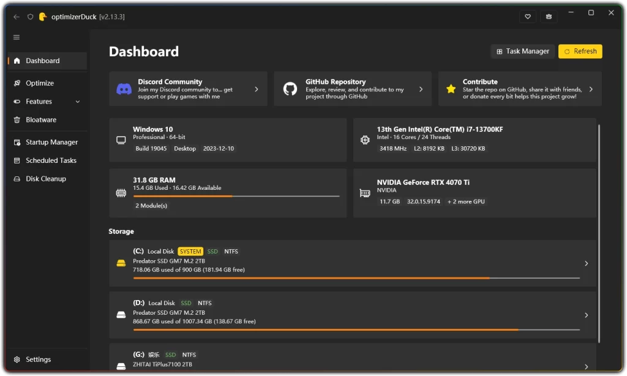
Task: Click the '32.0.15.9174' driver version tag
Action: point(423,201)
